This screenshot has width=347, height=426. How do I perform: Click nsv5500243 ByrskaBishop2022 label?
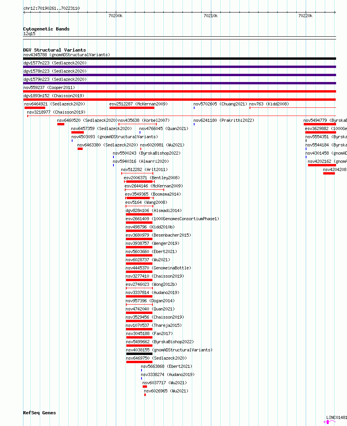pyautogui.click(x=147, y=153)
